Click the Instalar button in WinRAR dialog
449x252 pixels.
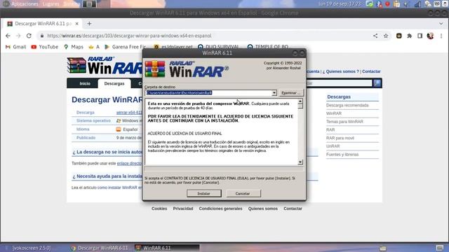[x=204, y=193]
